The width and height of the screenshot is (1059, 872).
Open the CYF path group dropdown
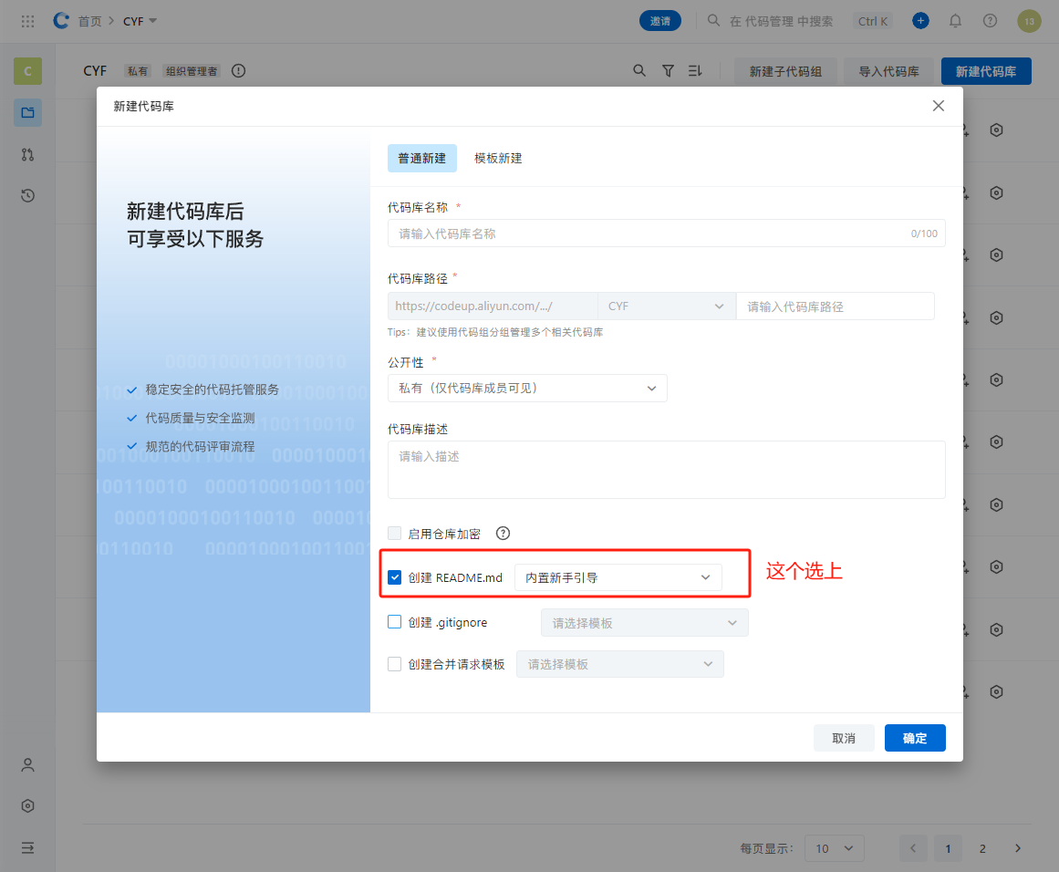[x=666, y=306]
